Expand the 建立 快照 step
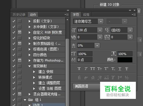Screen dimensions: 143x106 pos(34,72)
